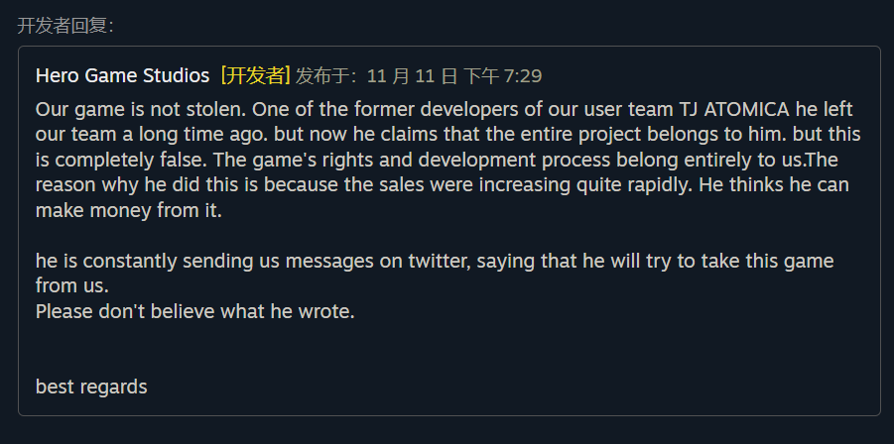This screenshot has width=894, height=444.
Task: Click the best regards sign-off
Action: 91,387
